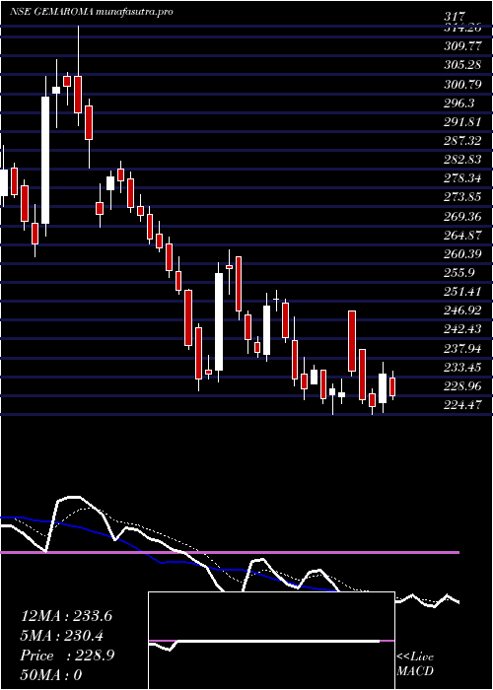Viewport: 493px width, 690px height.
Task: Click the 224.47 price axis label
Action: (462, 405)
